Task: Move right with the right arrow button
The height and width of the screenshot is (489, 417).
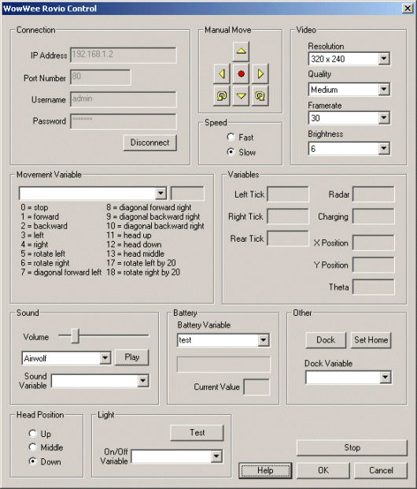Action: point(260,74)
